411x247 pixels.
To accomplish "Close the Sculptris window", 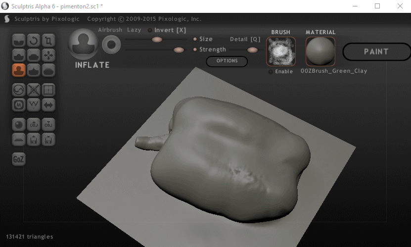I will pos(400,6).
